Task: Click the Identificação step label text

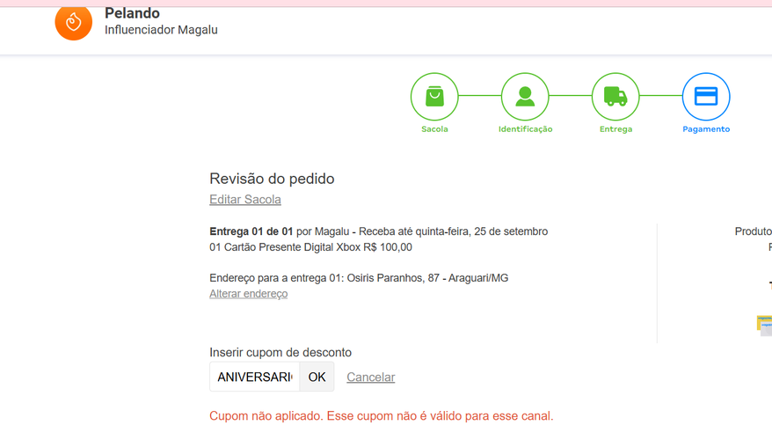Action: click(x=525, y=129)
